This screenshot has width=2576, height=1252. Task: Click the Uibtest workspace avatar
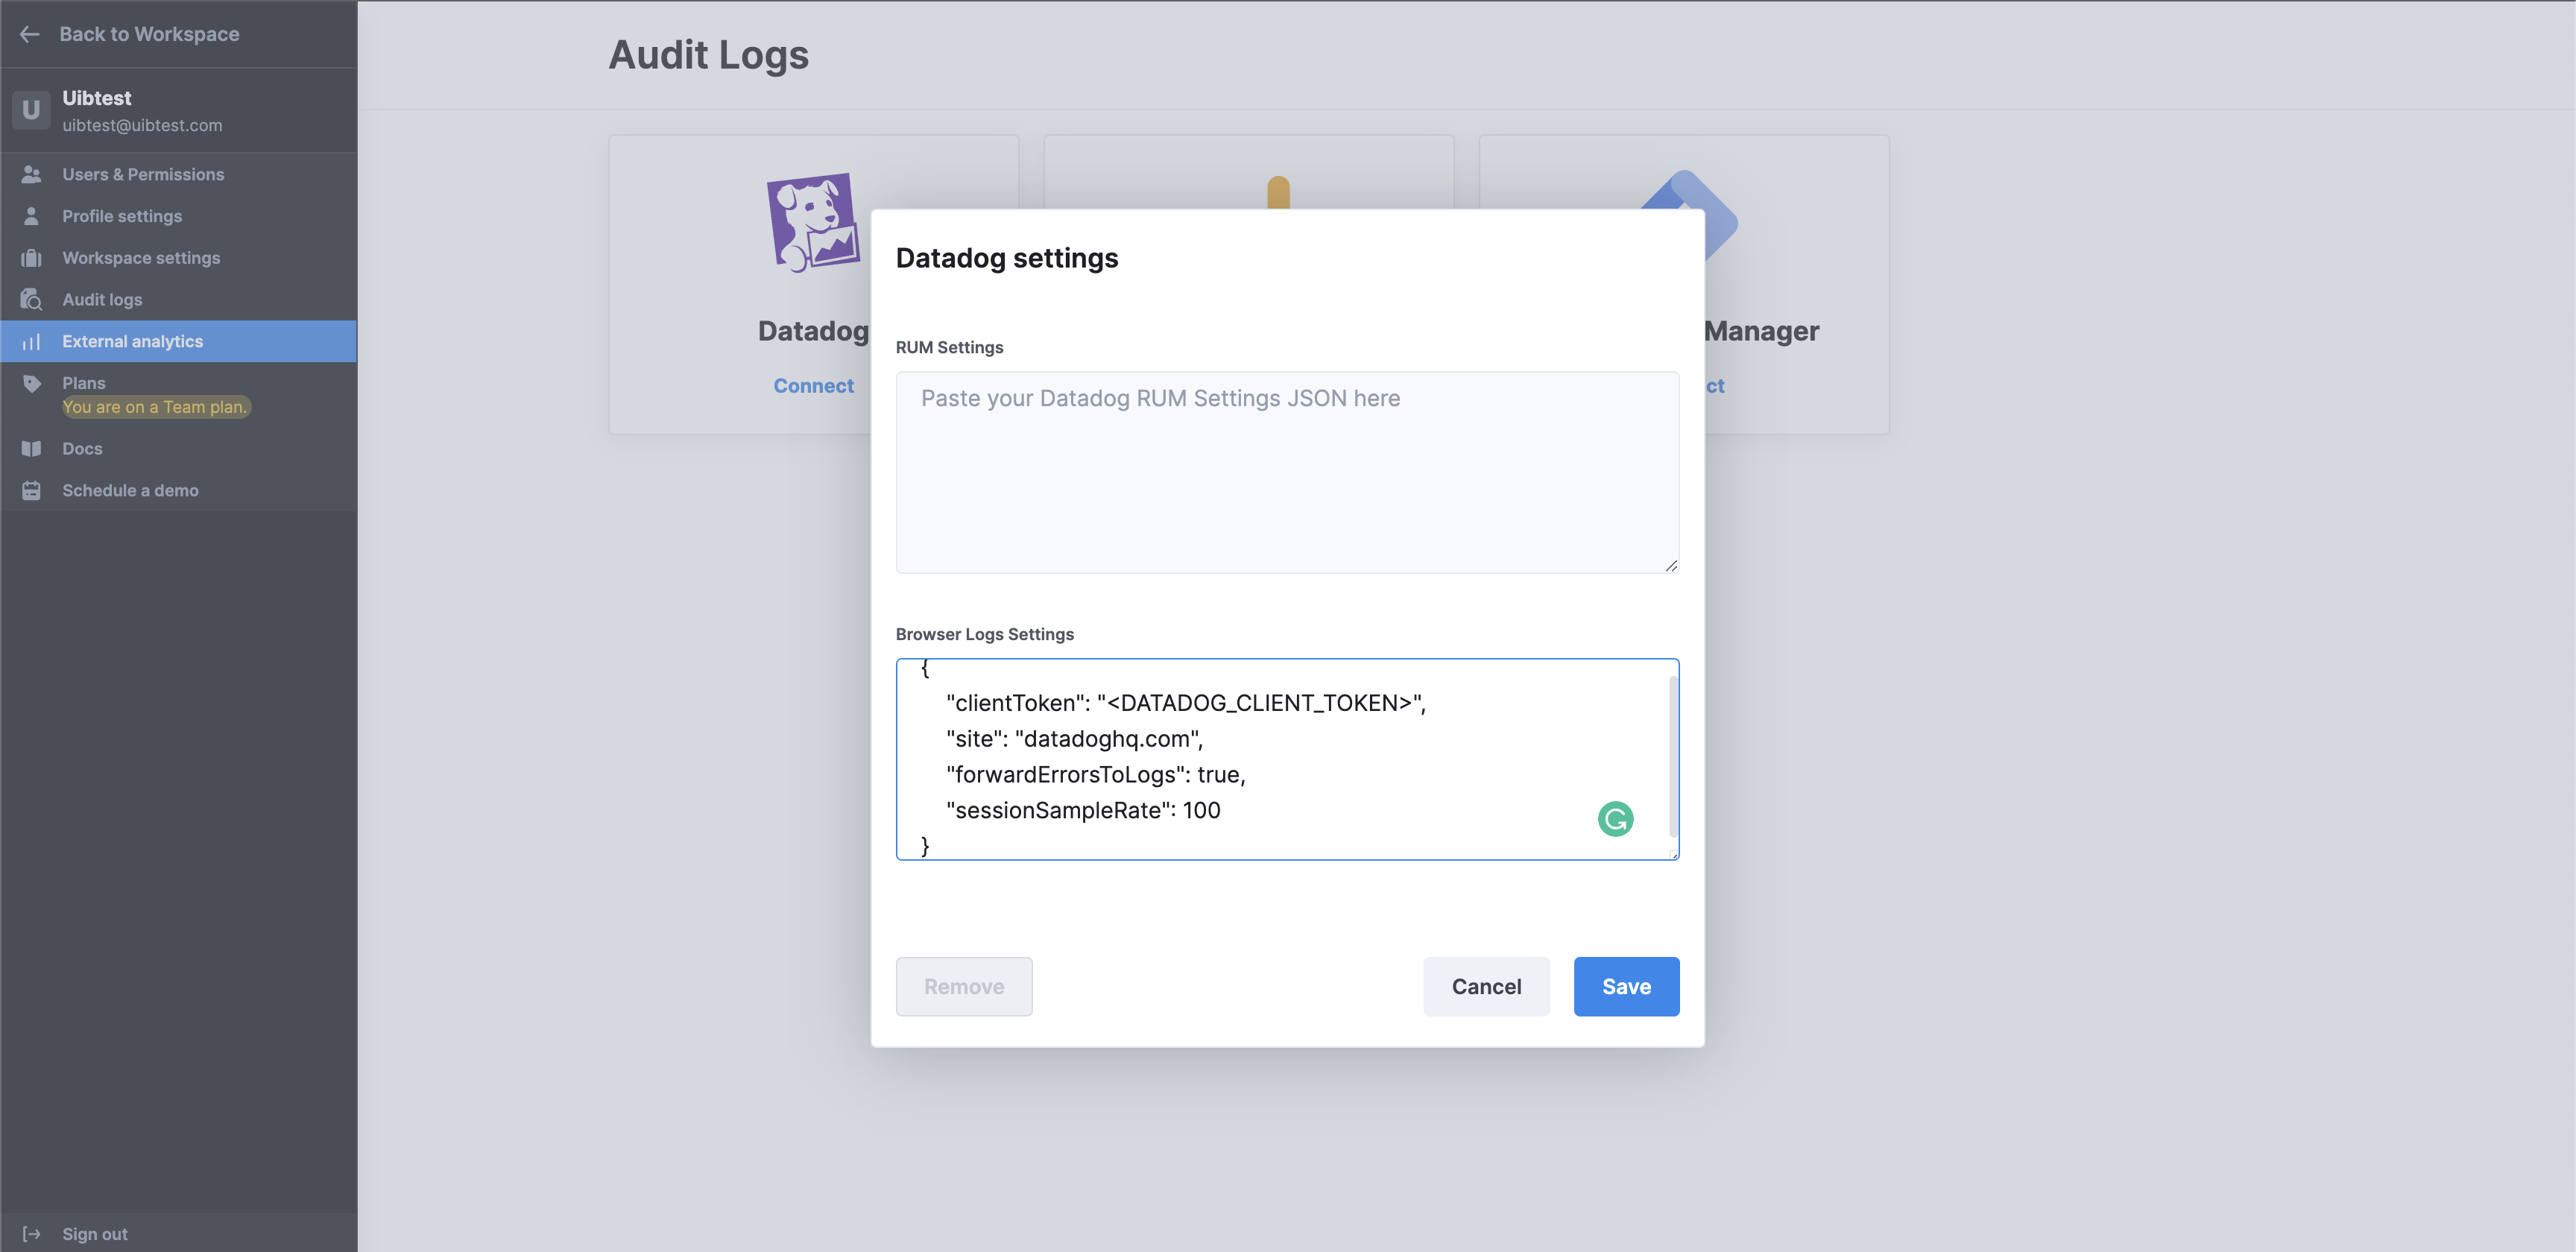(x=31, y=110)
